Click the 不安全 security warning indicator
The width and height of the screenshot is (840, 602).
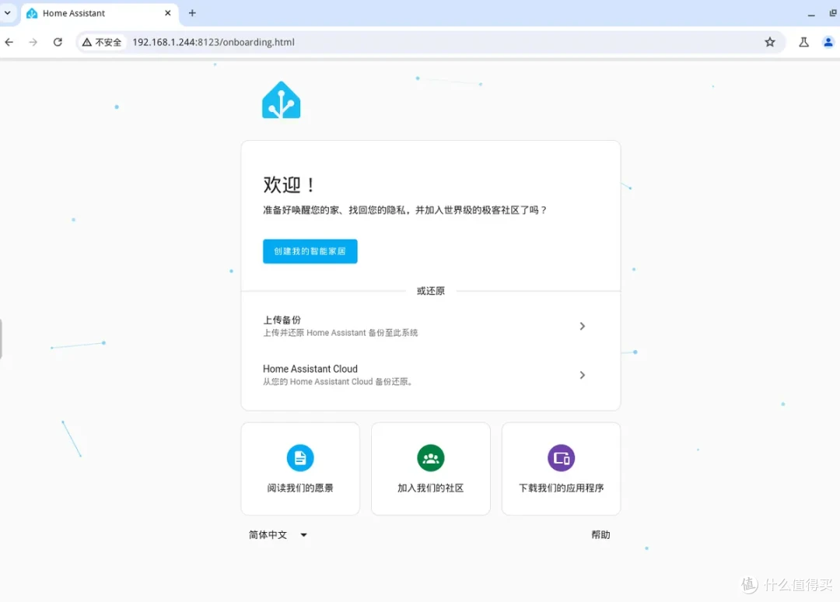pos(102,42)
